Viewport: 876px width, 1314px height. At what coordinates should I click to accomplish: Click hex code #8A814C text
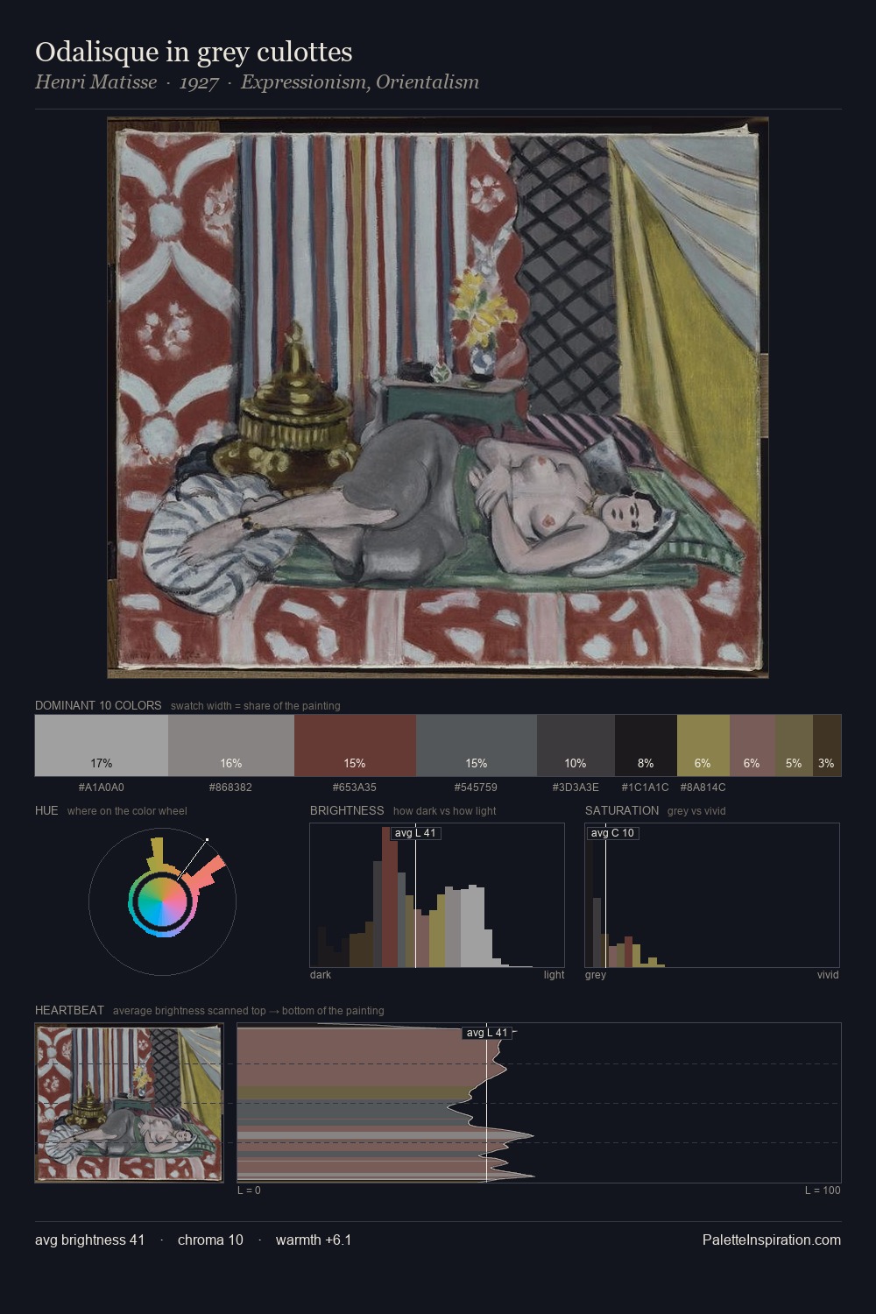[x=703, y=787]
